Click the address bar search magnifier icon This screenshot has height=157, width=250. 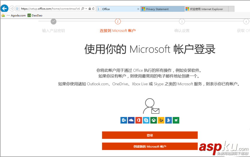pyautogui.click(x=83, y=9)
